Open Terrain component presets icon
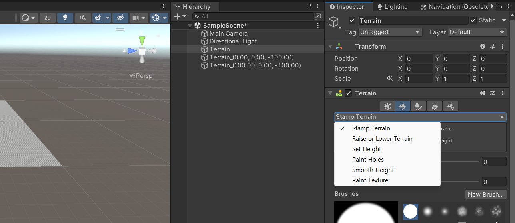Viewport: 515px width, 223px height. pyautogui.click(x=493, y=93)
